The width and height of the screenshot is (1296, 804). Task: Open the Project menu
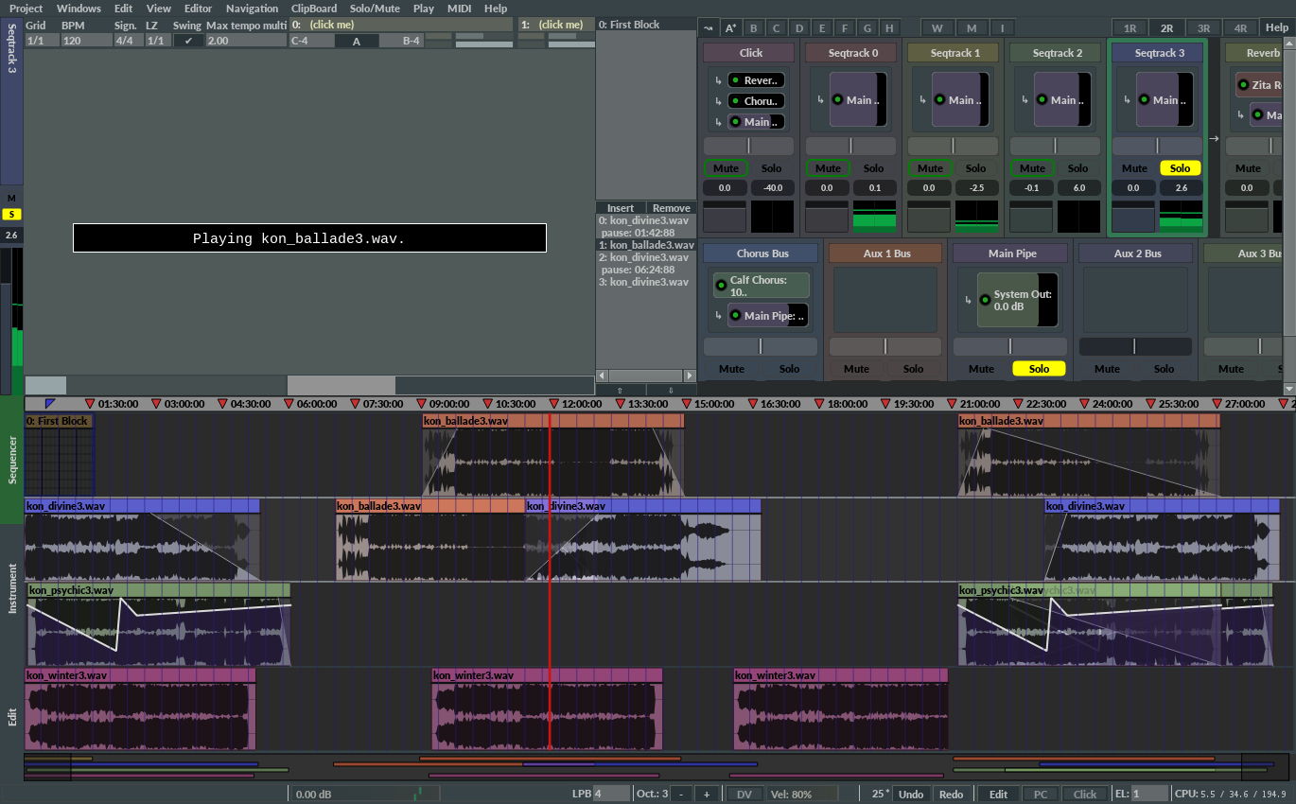[26, 9]
